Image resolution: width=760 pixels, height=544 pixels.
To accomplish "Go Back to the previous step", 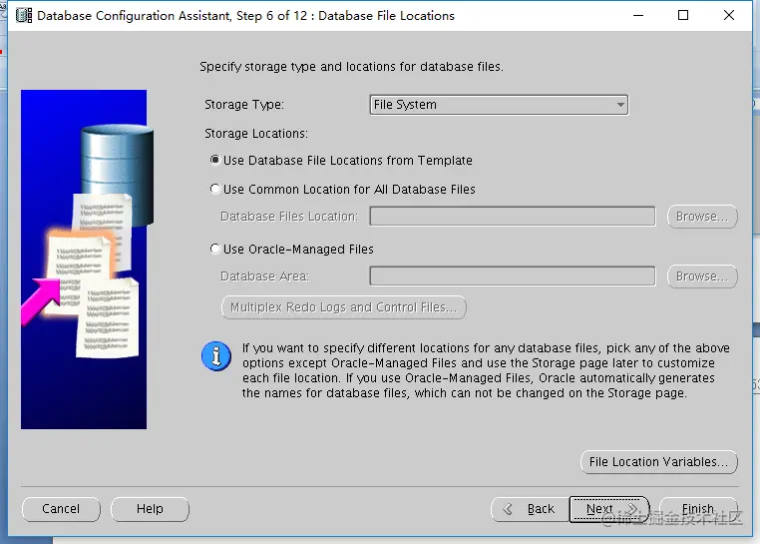I will (x=531, y=509).
